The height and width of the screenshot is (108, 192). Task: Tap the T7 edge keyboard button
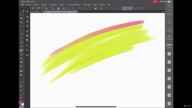169,103
